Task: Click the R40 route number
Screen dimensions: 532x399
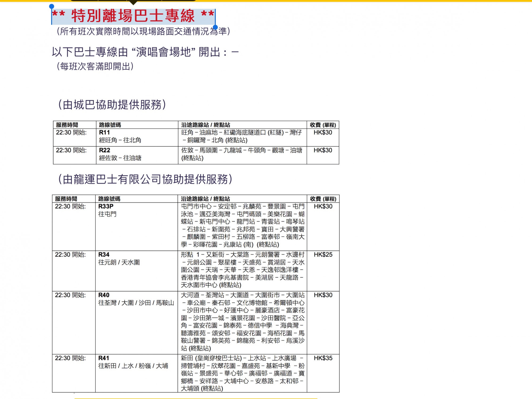Action: [104, 295]
